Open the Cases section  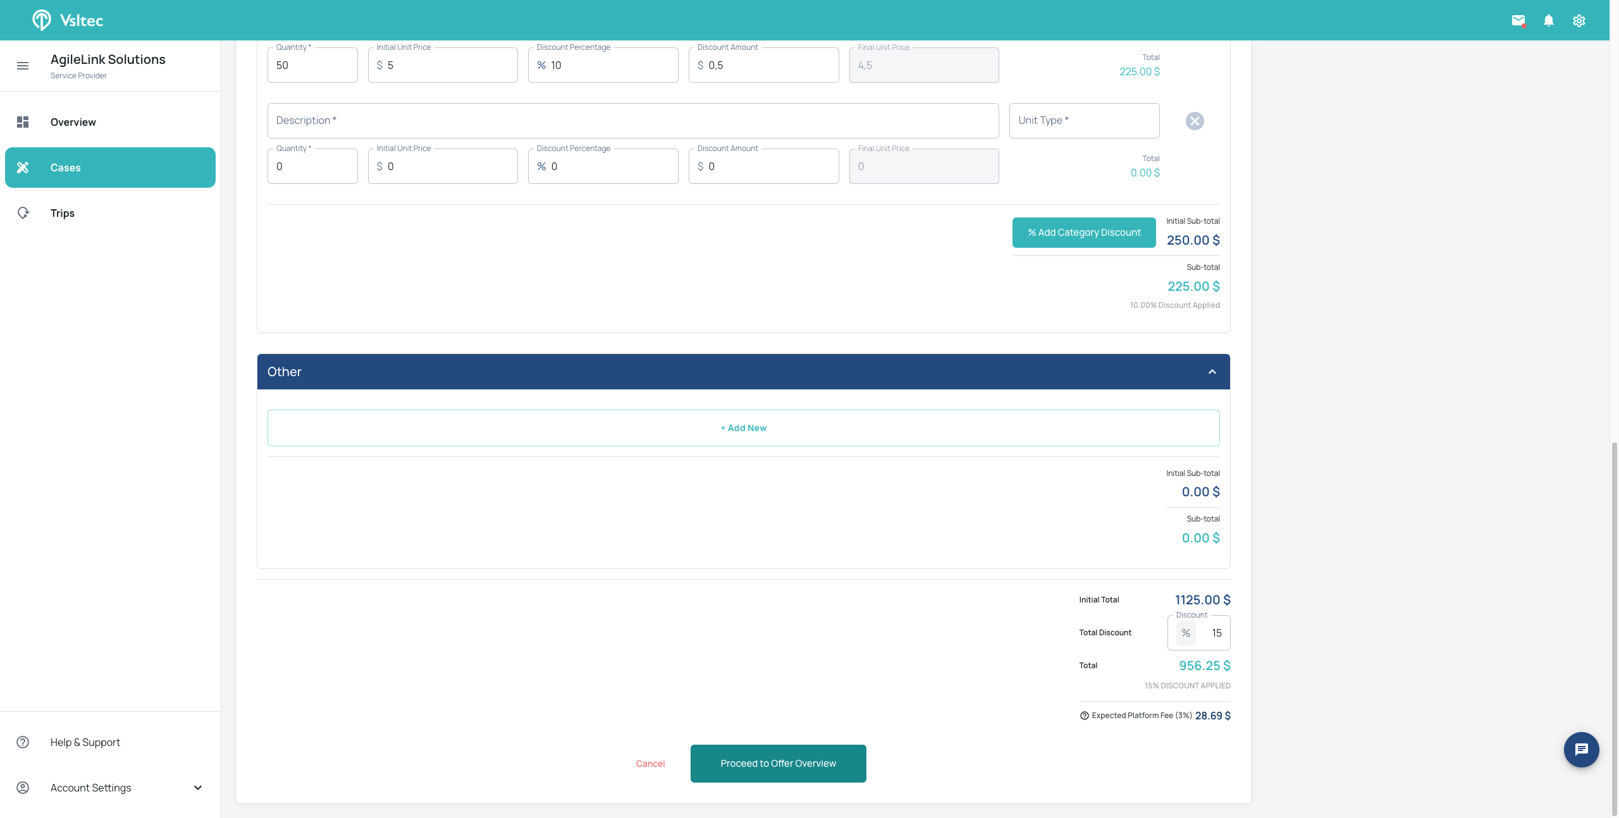(x=110, y=168)
